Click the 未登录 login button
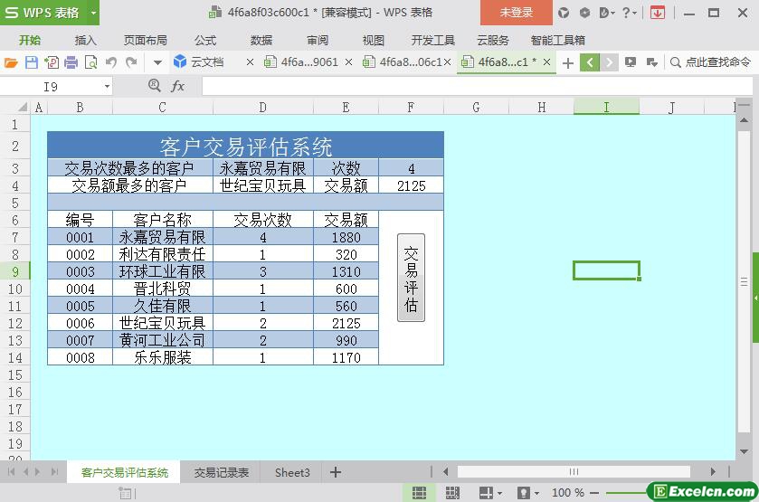The image size is (759, 502). pyautogui.click(x=517, y=13)
